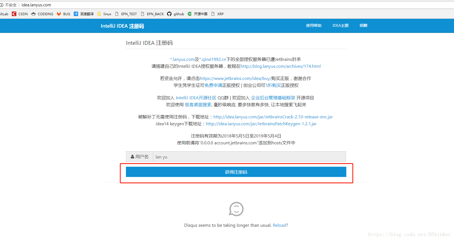Click the 免费申请 student license link
This screenshot has height=240, width=454.
213,85
